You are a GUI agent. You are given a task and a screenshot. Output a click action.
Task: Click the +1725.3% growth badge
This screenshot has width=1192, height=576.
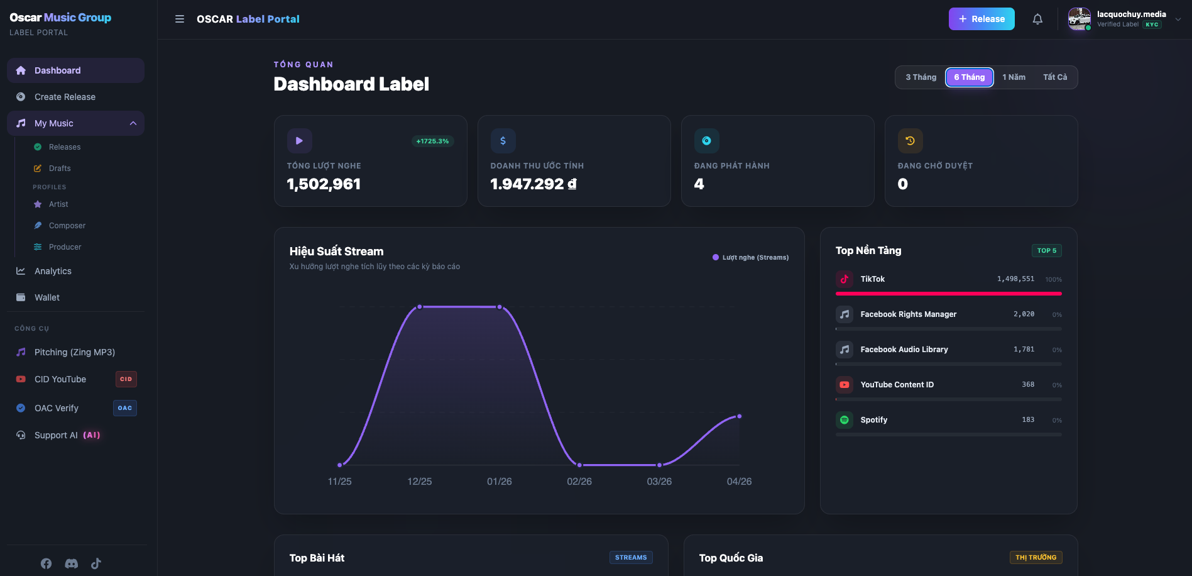pyautogui.click(x=432, y=141)
